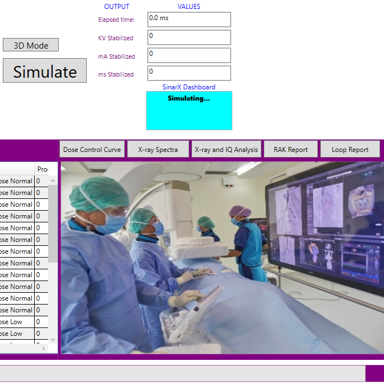Click the bottom progress bar
The height and width of the screenshot is (385, 384).
point(182,373)
